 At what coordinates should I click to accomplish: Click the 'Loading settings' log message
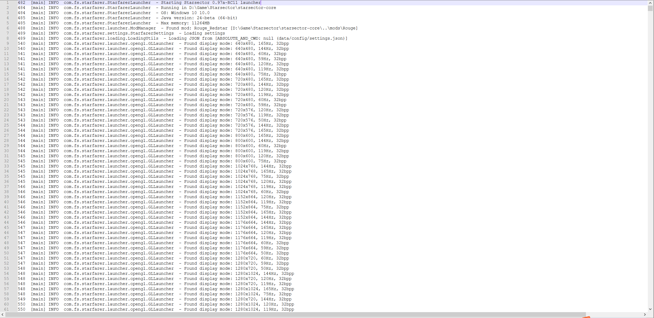(204, 33)
